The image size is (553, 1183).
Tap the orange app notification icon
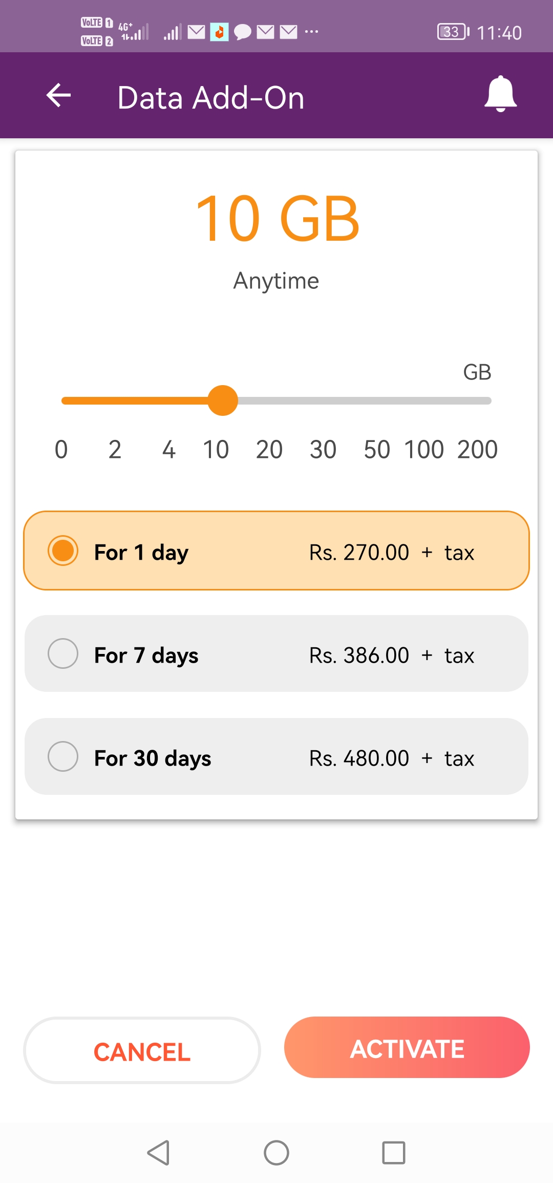coord(219,32)
